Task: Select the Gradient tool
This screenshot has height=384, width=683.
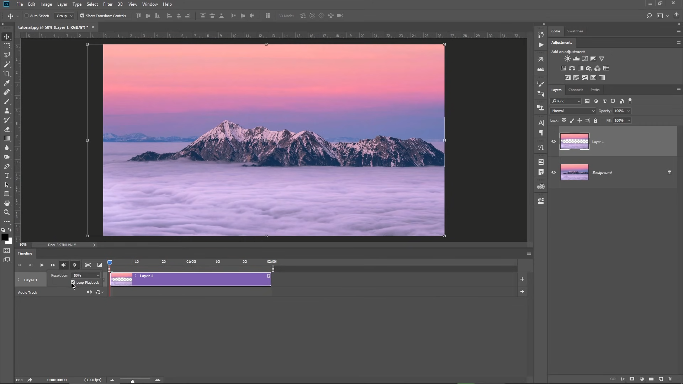Action: point(7,139)
